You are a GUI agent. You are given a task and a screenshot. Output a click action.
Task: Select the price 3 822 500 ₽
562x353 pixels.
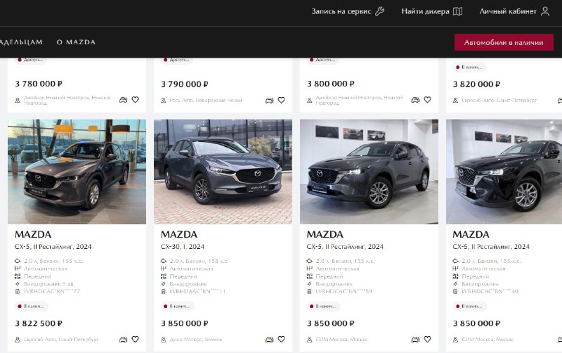coord(39,323)
